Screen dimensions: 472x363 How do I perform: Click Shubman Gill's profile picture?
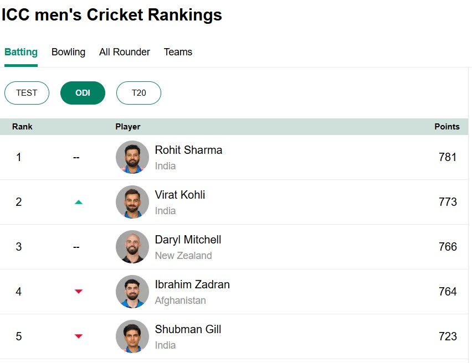click(x=132, y=336)
